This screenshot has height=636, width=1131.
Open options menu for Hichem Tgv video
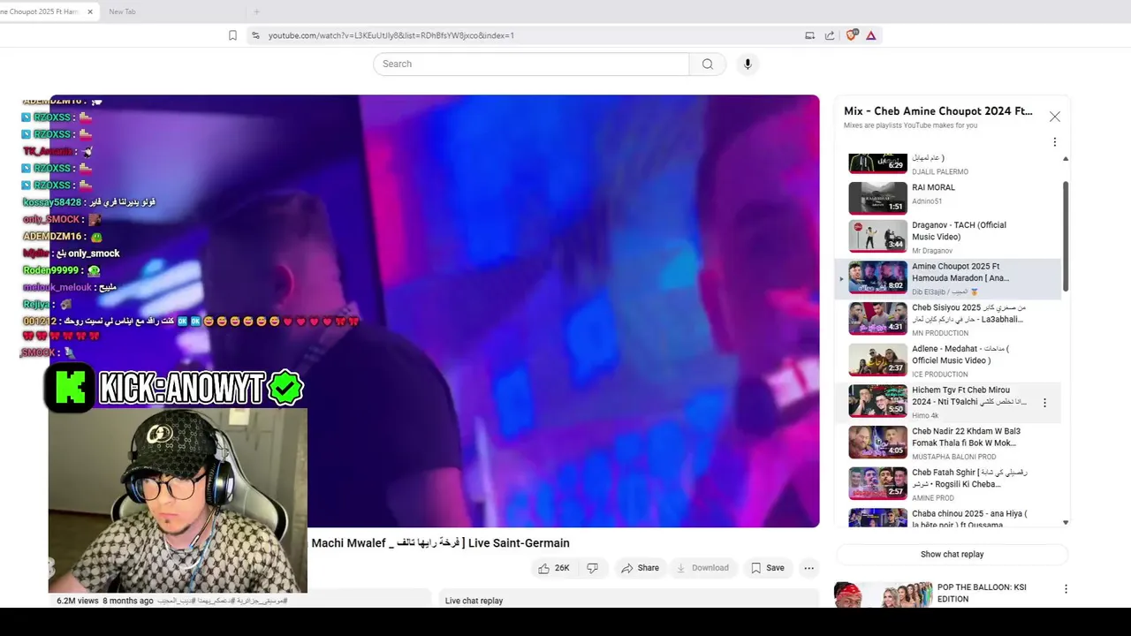click(x=1044, y=403)
